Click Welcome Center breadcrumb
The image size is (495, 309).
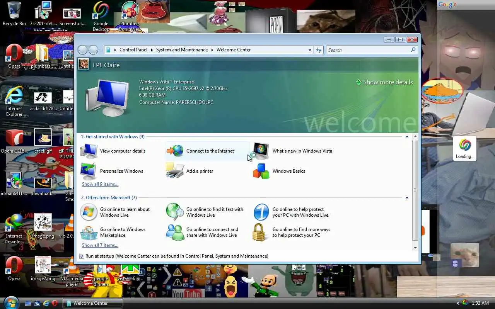tap(234, 50)
